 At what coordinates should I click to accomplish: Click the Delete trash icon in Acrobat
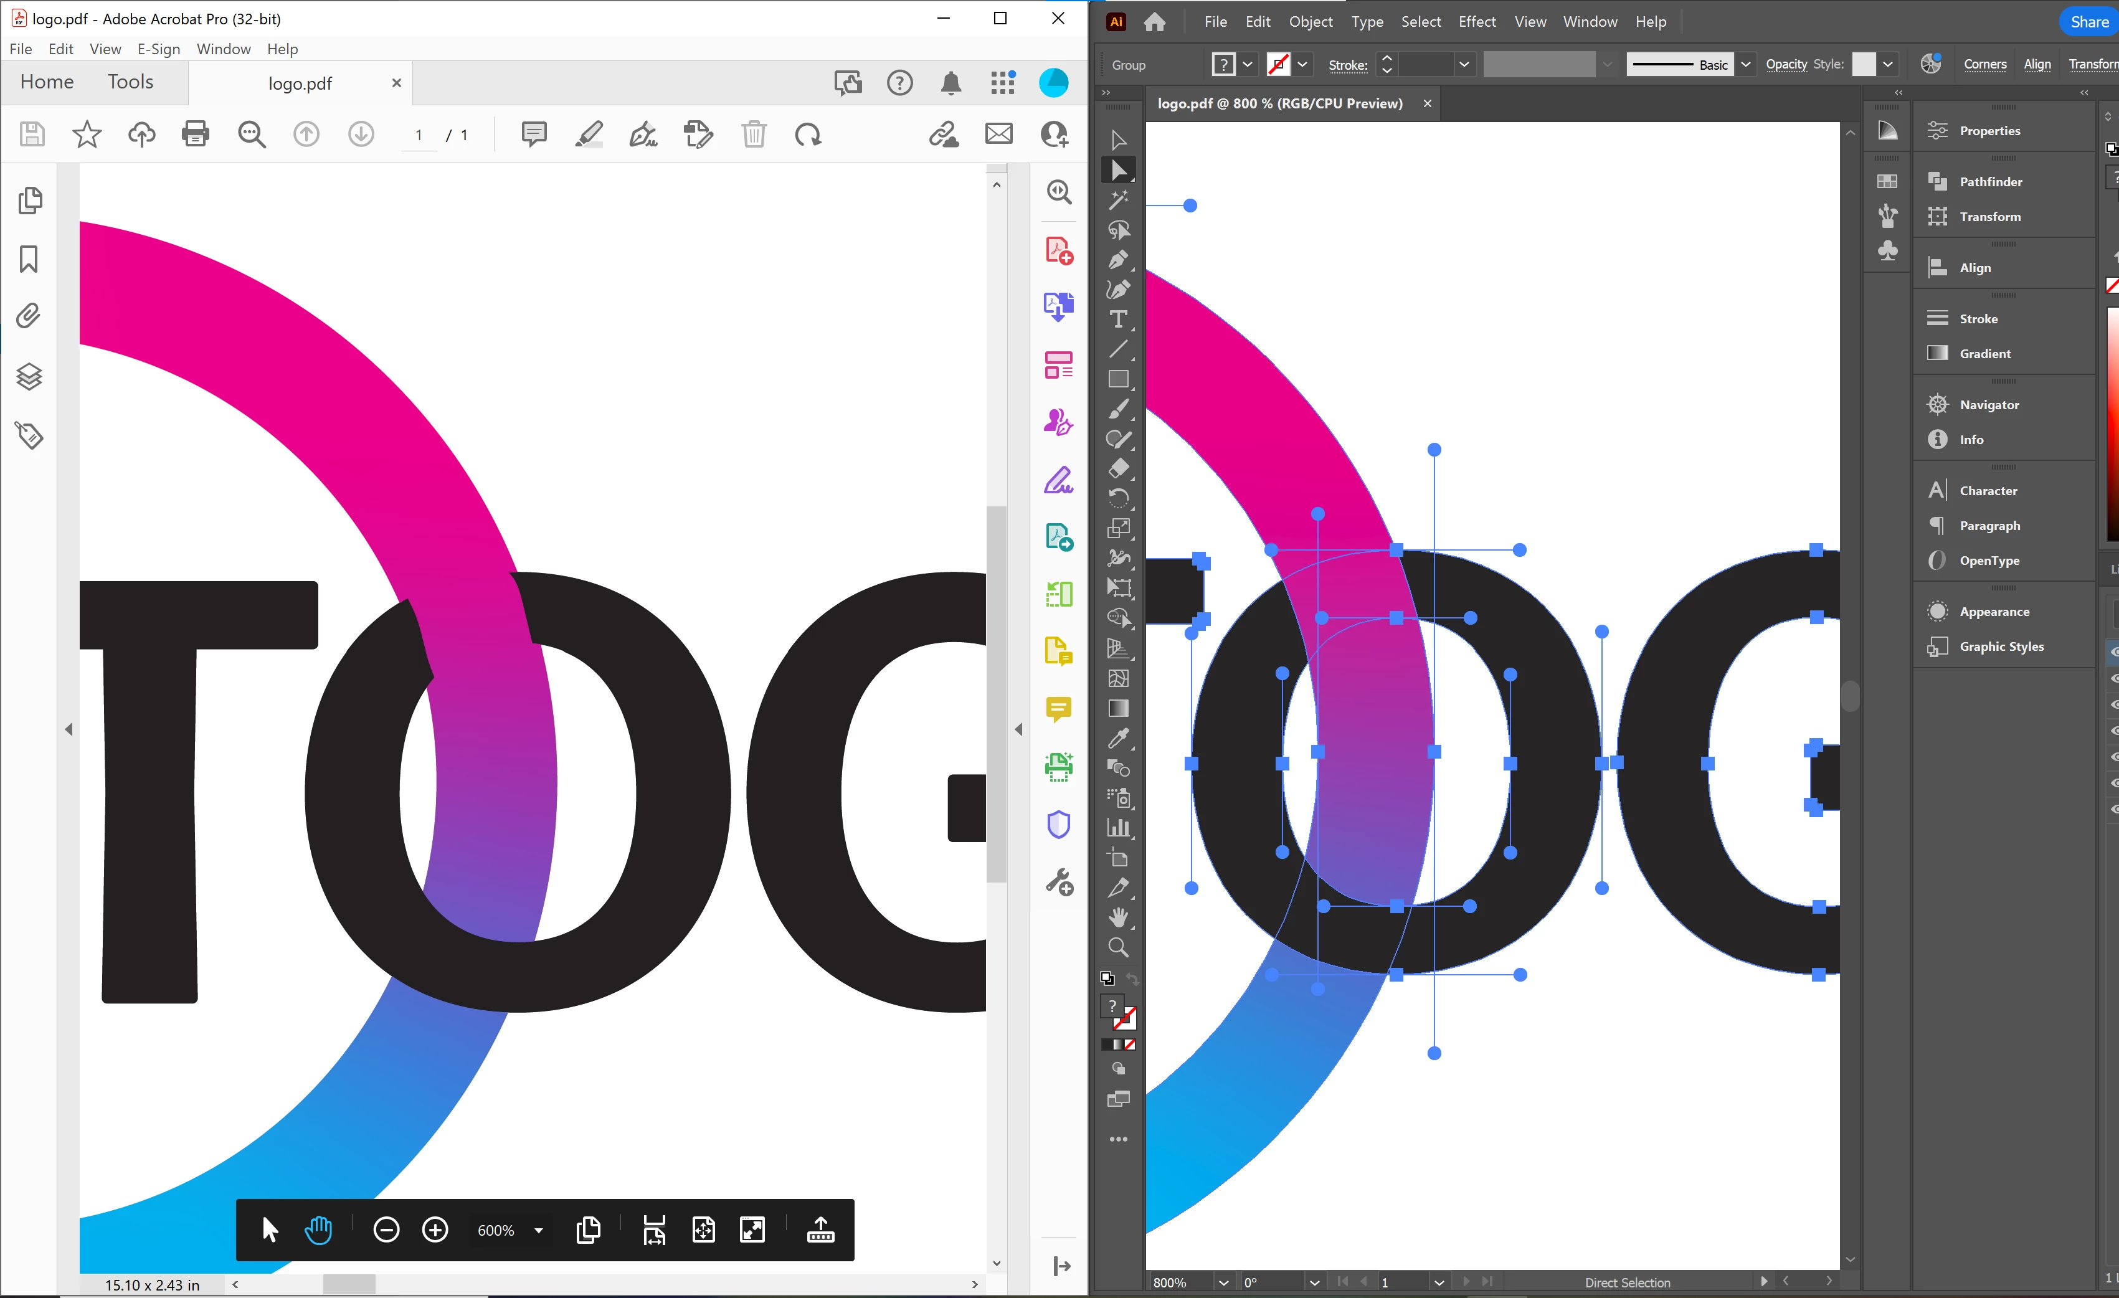click(753, 134)
